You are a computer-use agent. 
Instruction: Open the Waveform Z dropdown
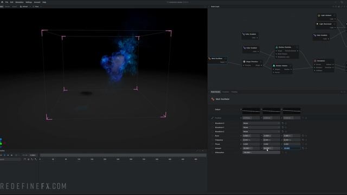pyautogui.click(x=261, y=132)
